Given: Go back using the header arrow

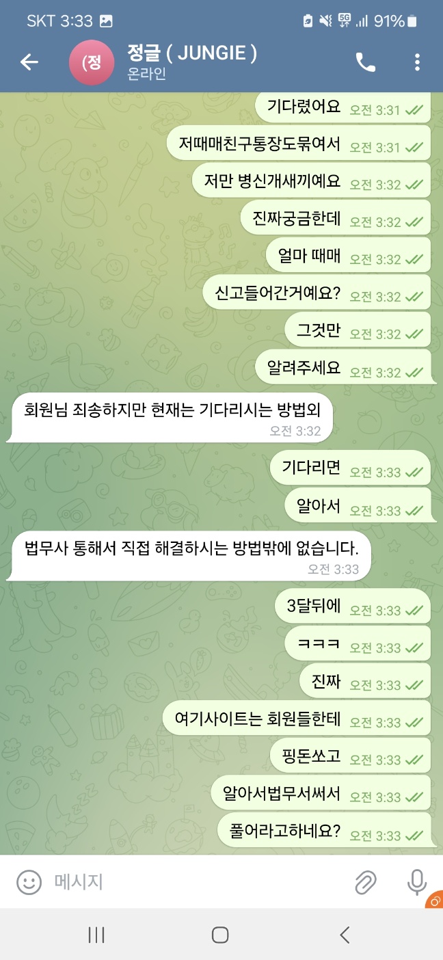Looking at the screenshot, I should 29,62.
